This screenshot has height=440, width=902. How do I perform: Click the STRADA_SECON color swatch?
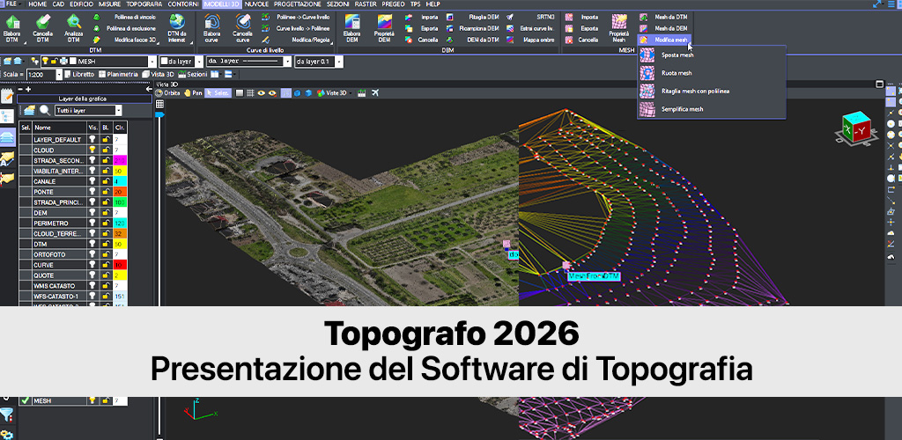120,160
